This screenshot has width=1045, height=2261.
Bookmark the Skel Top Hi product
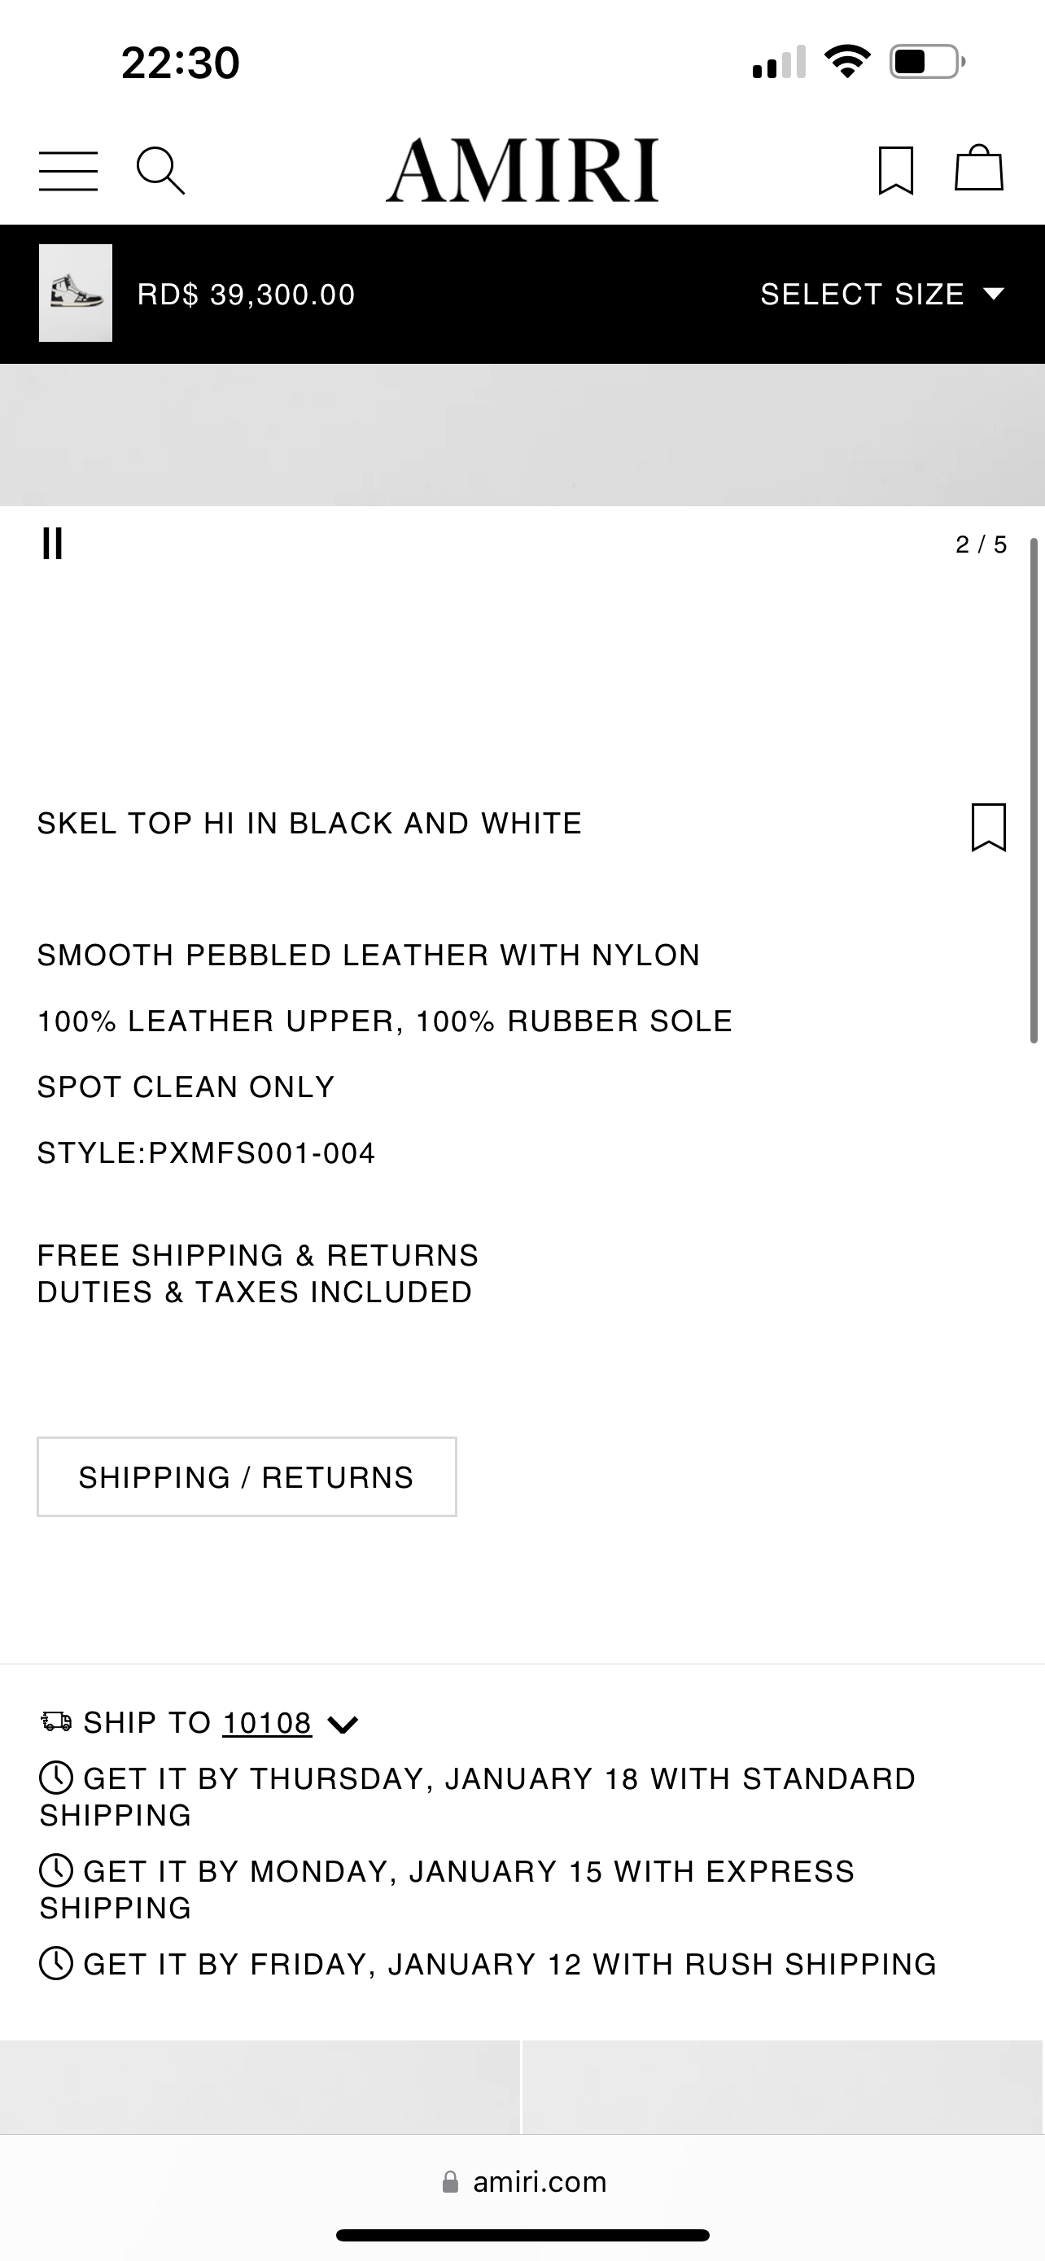point(988,827)
